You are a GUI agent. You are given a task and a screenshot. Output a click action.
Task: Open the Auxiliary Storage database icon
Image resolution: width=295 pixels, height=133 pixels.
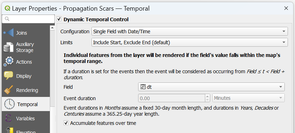click(x=8, y=47)
